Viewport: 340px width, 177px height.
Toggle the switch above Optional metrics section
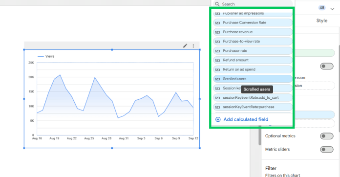coord(326,66)
